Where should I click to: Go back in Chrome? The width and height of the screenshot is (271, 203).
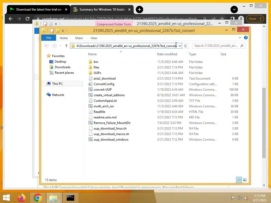(x=11, y=19)
